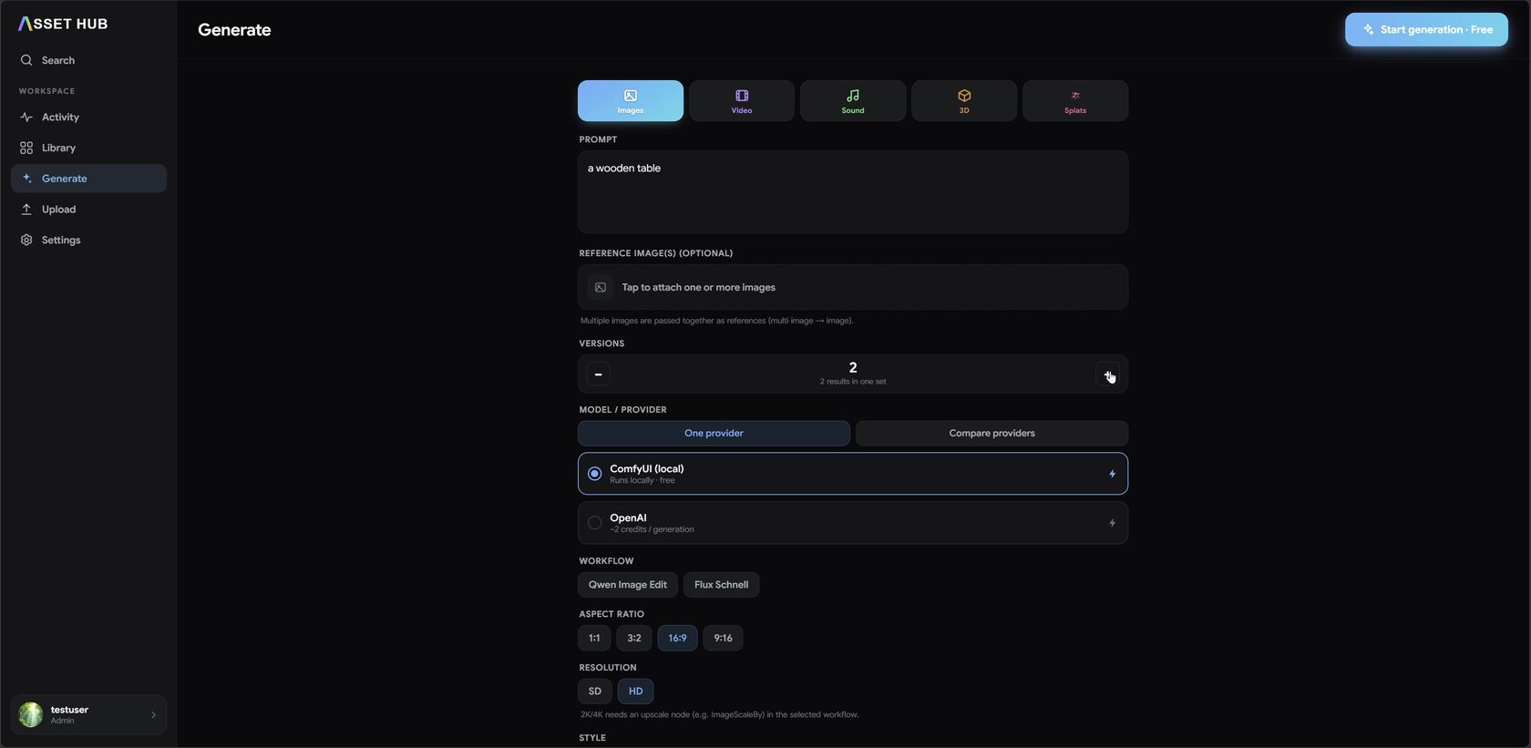Screen dimensions: 1531x748
Task: Click the reference image placeholder icon
Action: pyautogui.click(x=601, y=287)
